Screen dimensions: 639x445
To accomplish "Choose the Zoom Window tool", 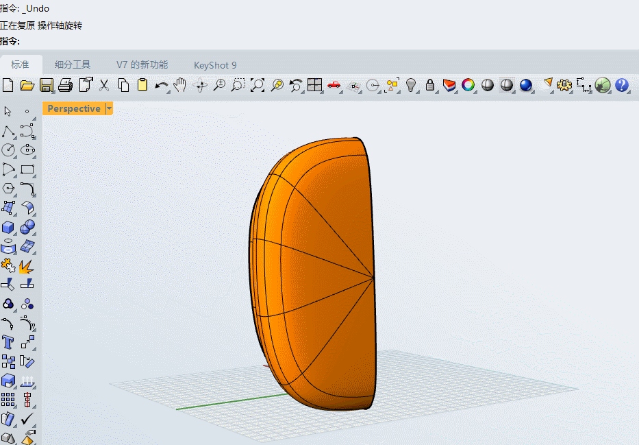I will point(238,85).
